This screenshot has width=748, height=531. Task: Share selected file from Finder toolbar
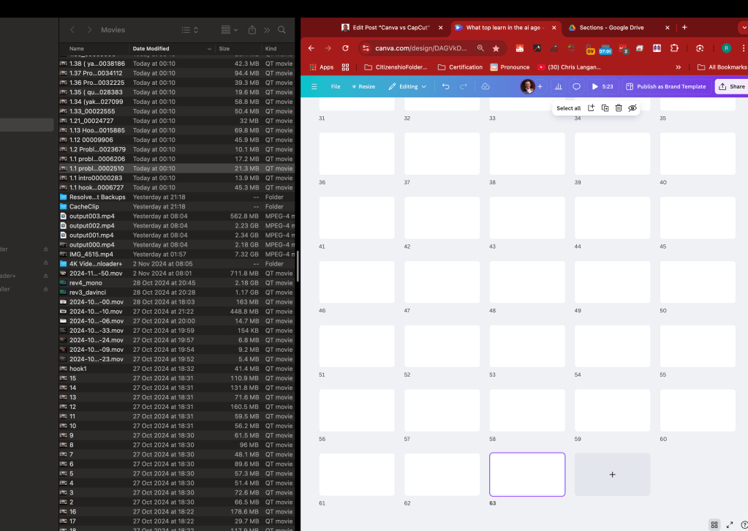tap(252, 29)
